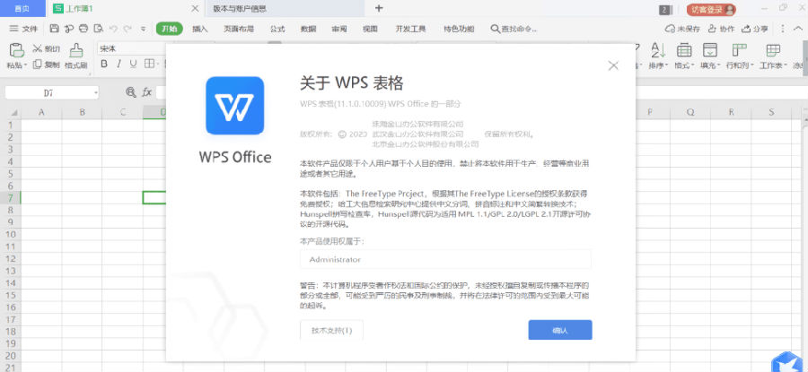Toggle Underline formatting (U)

tap(134, 64)
